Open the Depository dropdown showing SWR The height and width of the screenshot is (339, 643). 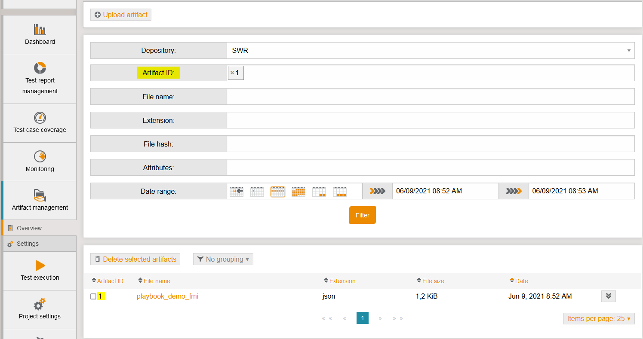tap(430, 51)
